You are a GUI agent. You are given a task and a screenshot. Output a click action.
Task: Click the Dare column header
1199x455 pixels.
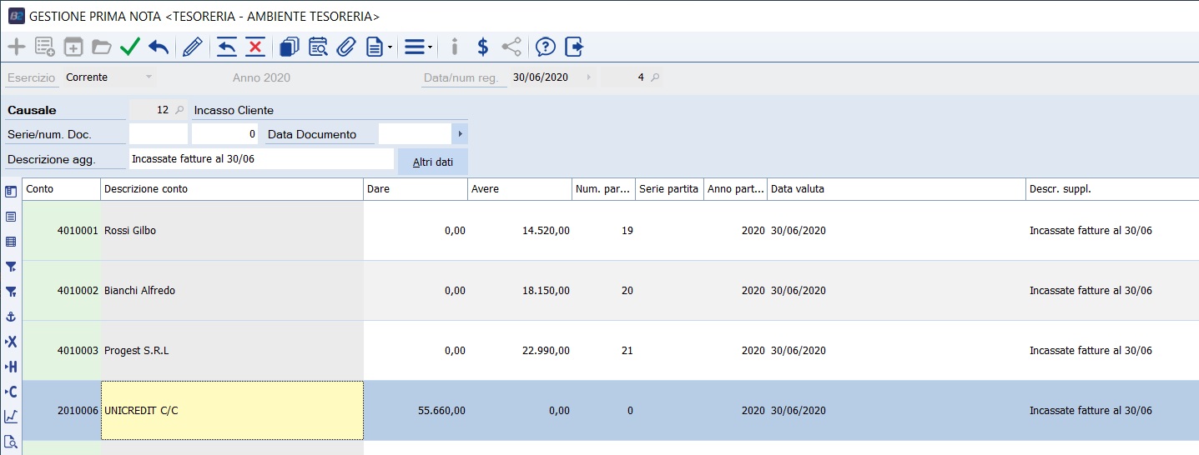click(x=415, y=189)
